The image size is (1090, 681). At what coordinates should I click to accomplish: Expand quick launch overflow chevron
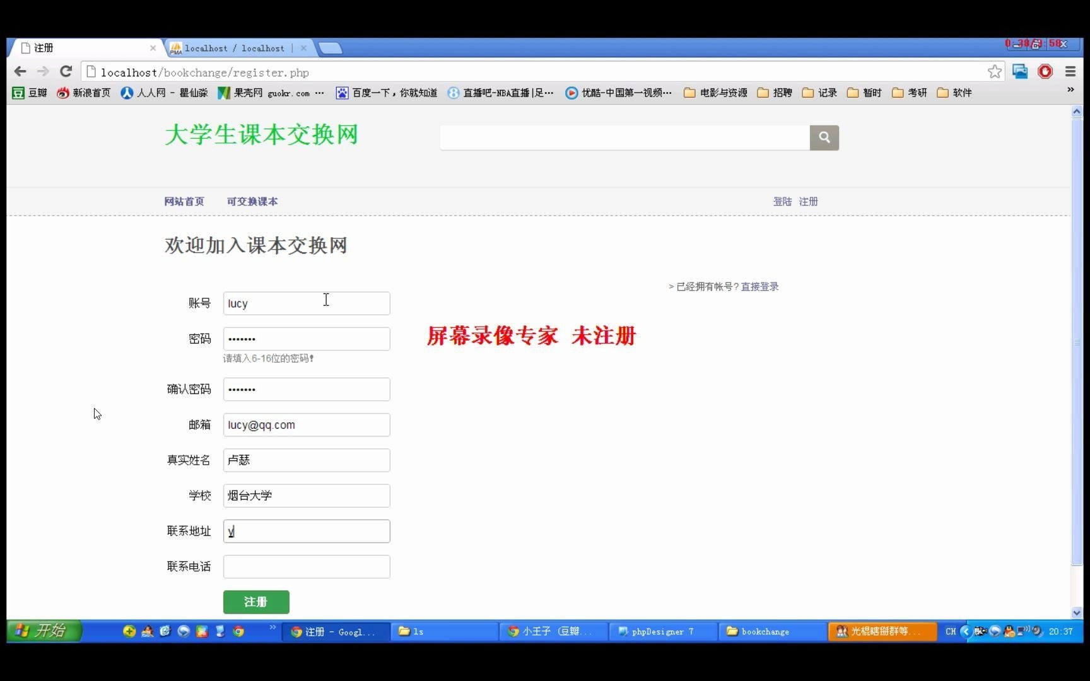pos(272,627)
